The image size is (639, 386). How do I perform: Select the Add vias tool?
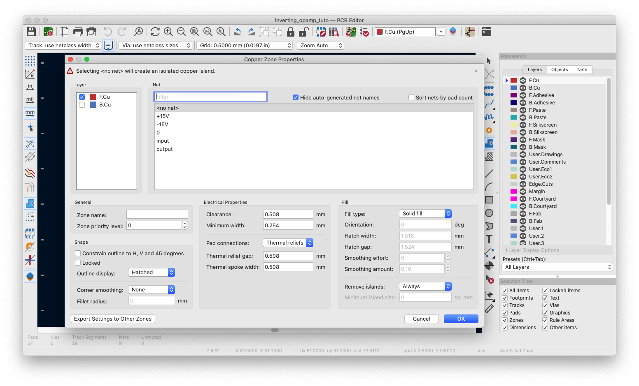click(x=489, y=130)
